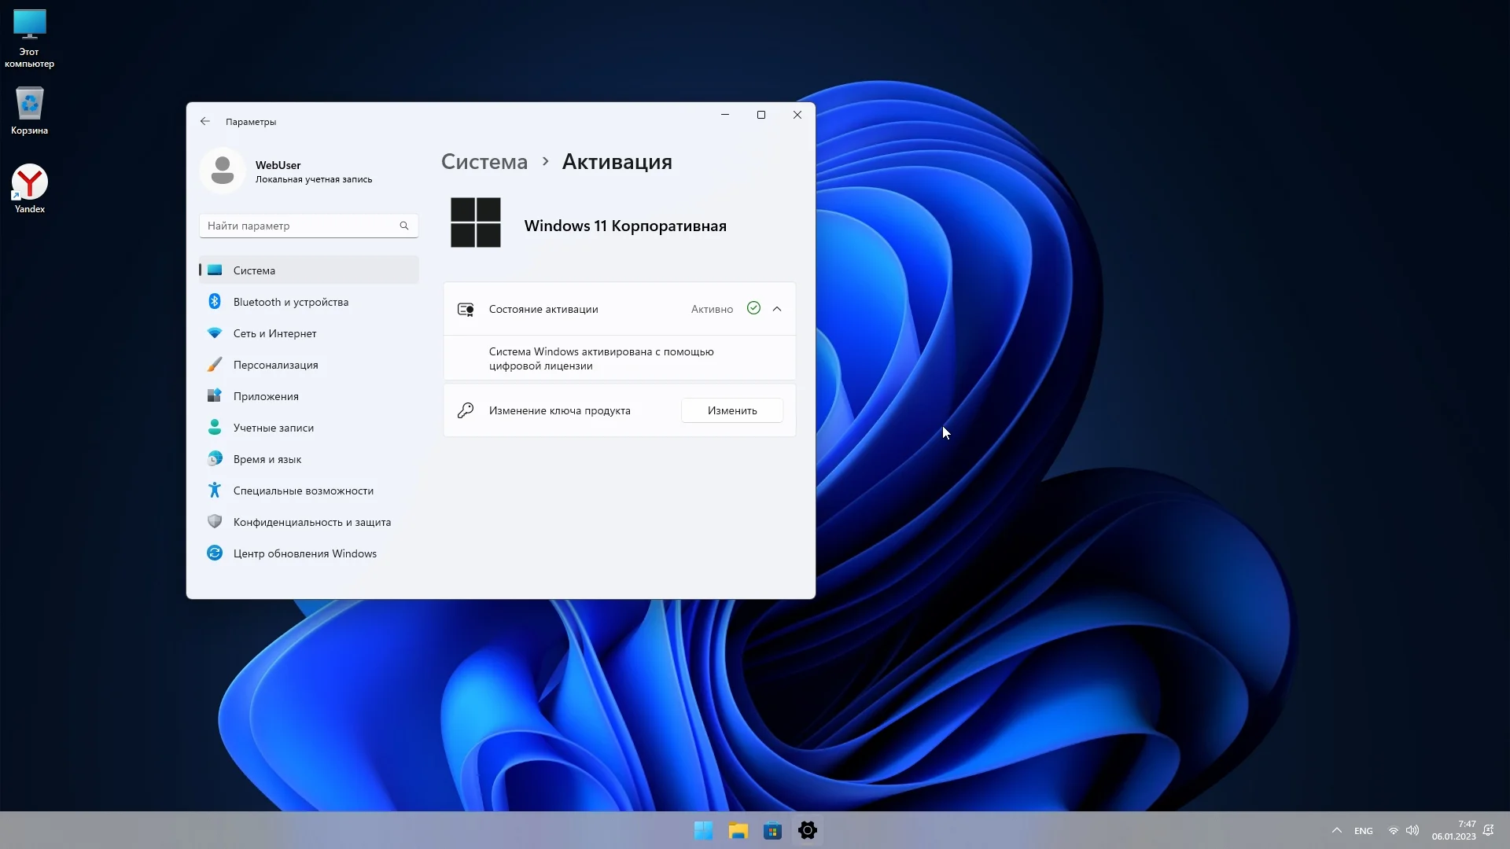Click the Изменить product key button
Viewport: 1510px width, 849px height.
click(731, 410)
